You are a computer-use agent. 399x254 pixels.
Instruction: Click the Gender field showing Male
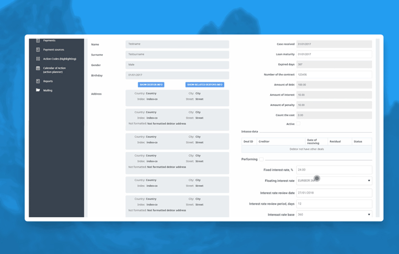[x=177, y=65]
